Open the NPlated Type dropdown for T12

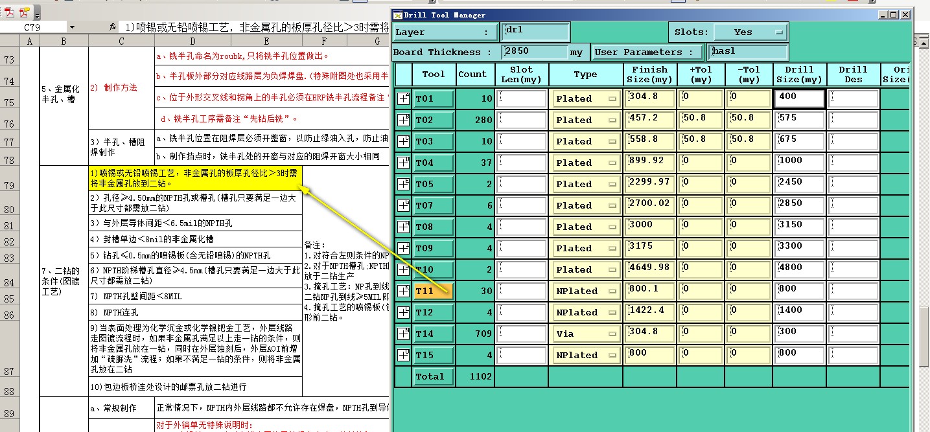click(x=586, y=313)
